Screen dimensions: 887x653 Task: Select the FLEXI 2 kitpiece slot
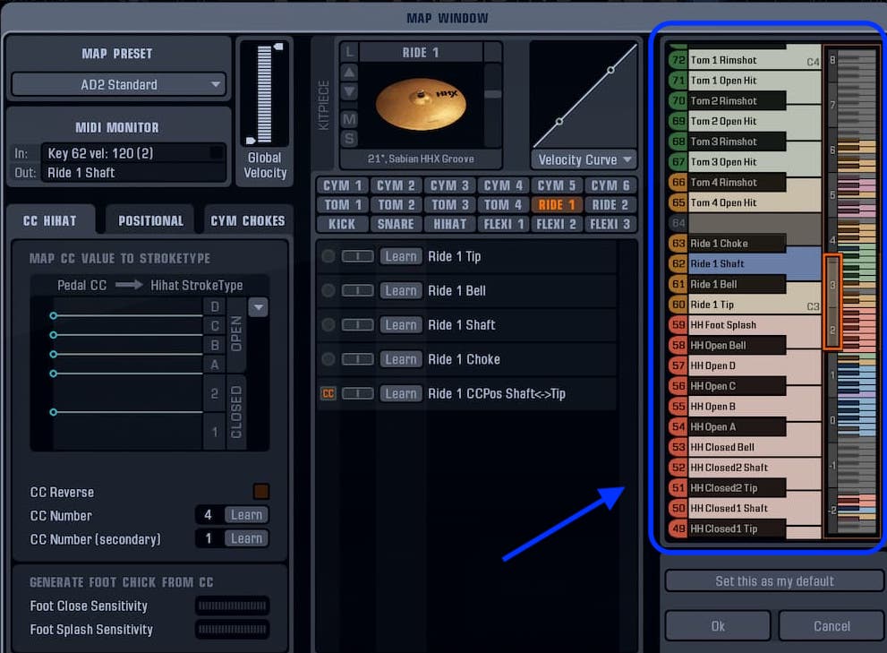tap(557, 224)
